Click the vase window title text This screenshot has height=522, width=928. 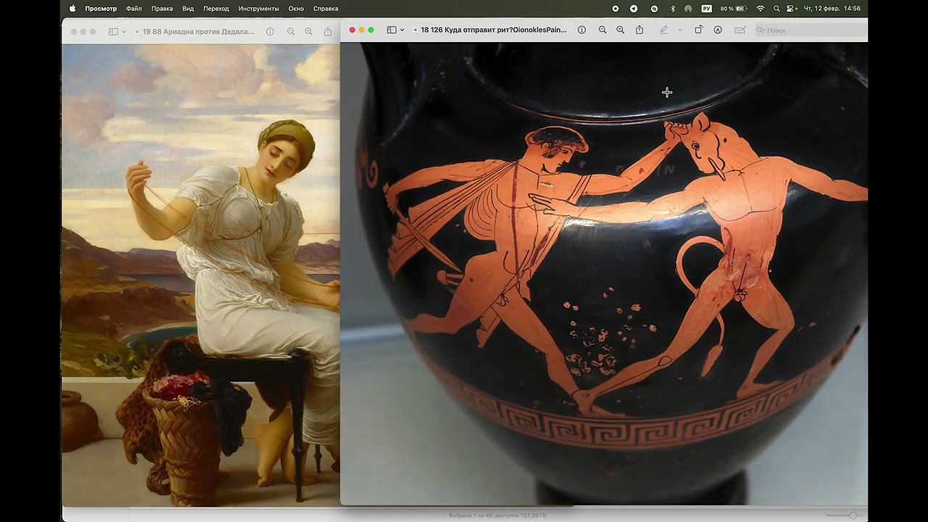(494, 30)
